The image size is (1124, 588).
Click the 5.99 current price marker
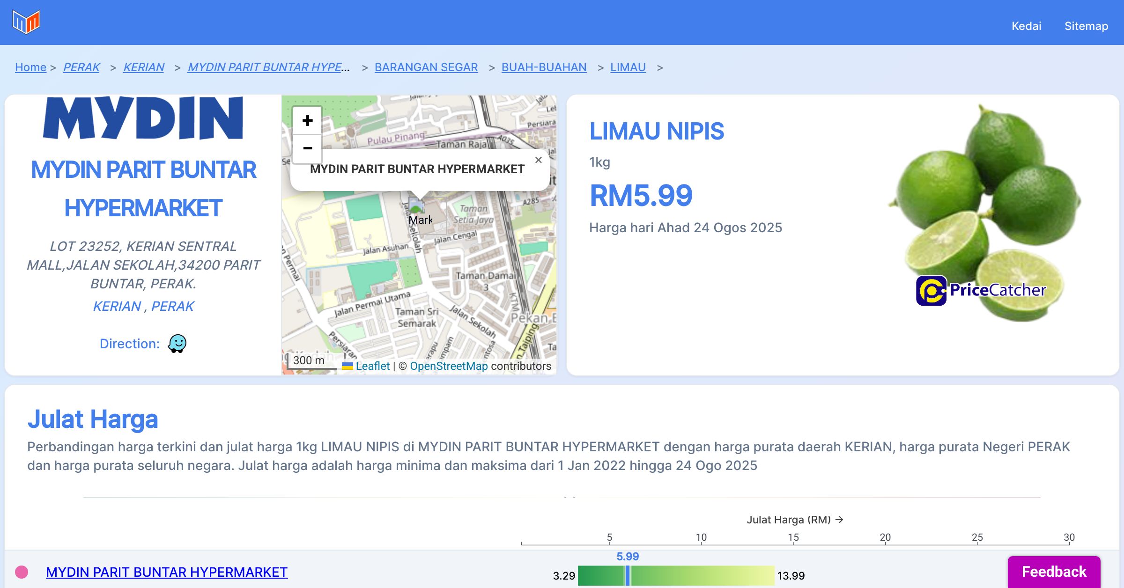[x=628, y=575]
